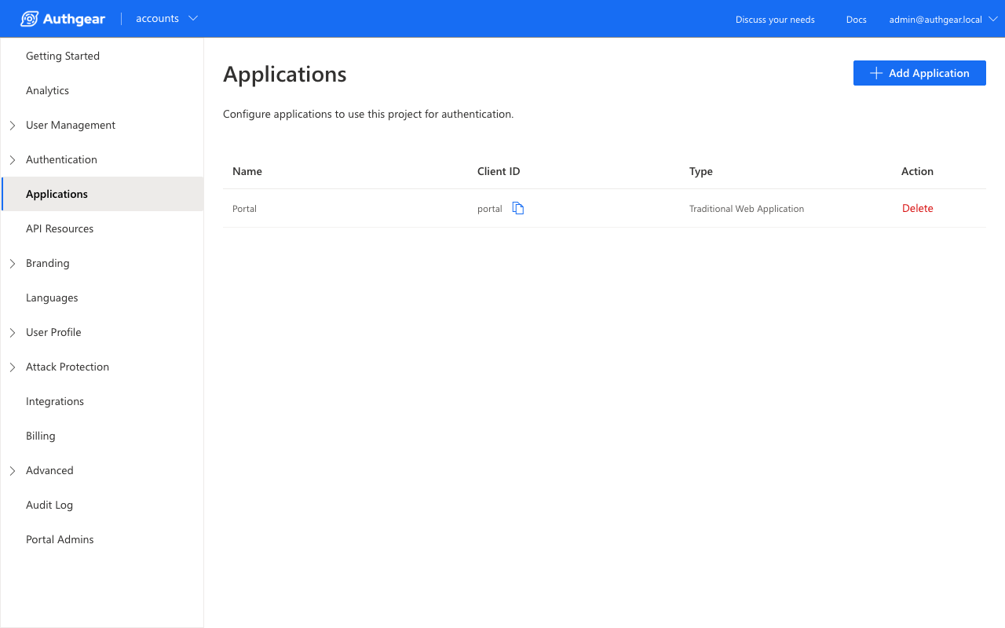Screen dimensions: 1005x628
Task: Expand the User Profile section chevron
Action: click(13, 333)
